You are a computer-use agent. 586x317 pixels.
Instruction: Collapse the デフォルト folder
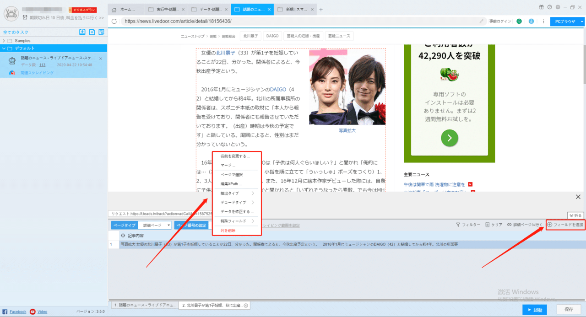point(4,48)
